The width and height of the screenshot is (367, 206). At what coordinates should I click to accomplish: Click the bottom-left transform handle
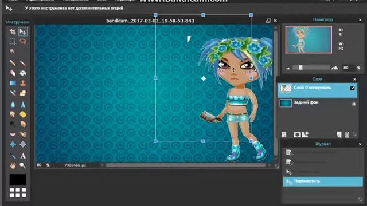[155, 141]
